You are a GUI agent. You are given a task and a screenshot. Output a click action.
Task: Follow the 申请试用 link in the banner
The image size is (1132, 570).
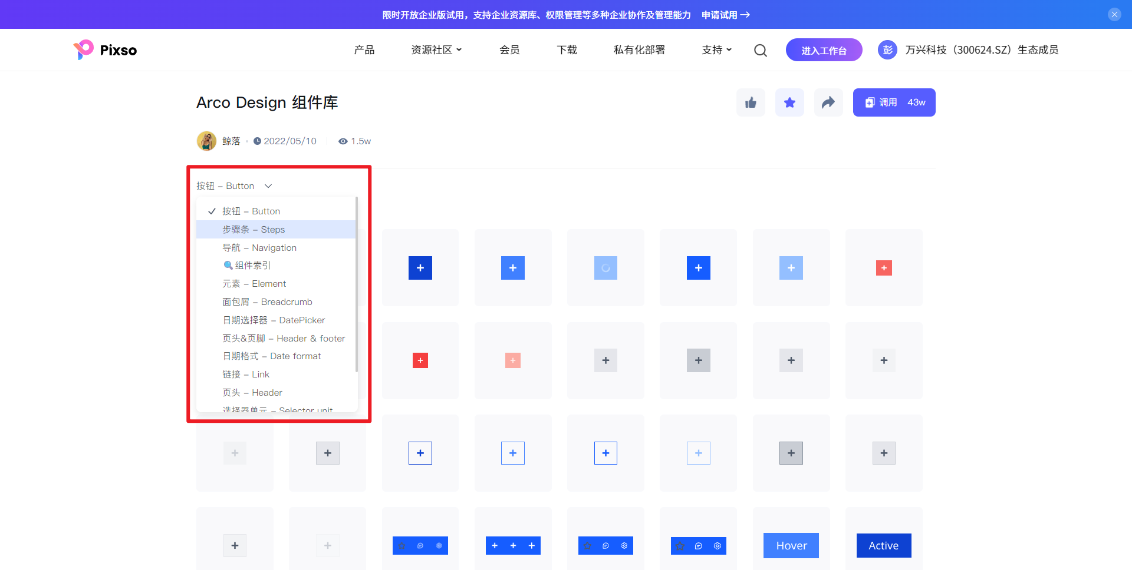tap(725, 15)
